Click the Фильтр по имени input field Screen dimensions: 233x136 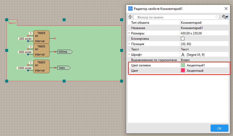[175, 17]
